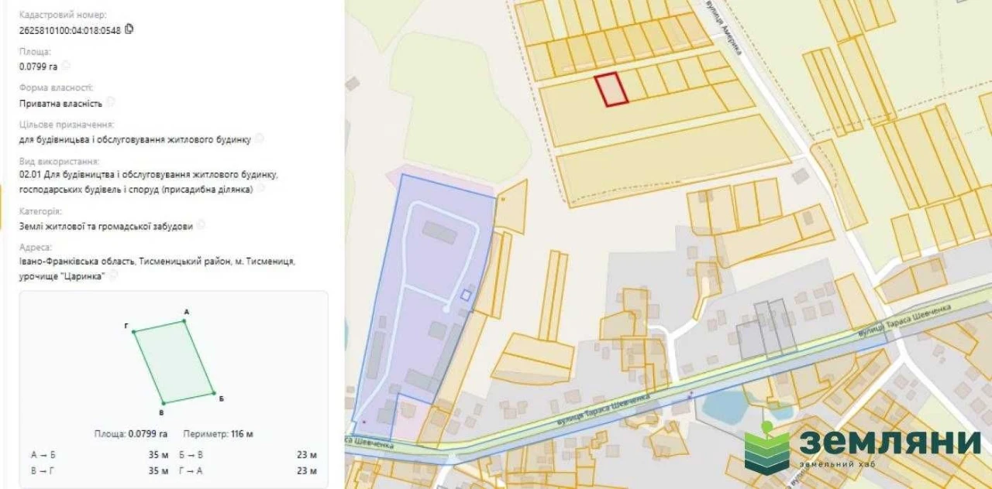Click the copy icon beside the top 0.0799 га value
992x489 pixels.
(67, 66)
